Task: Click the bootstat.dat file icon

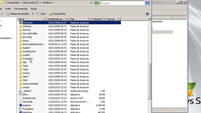Action: coord(20,98)
